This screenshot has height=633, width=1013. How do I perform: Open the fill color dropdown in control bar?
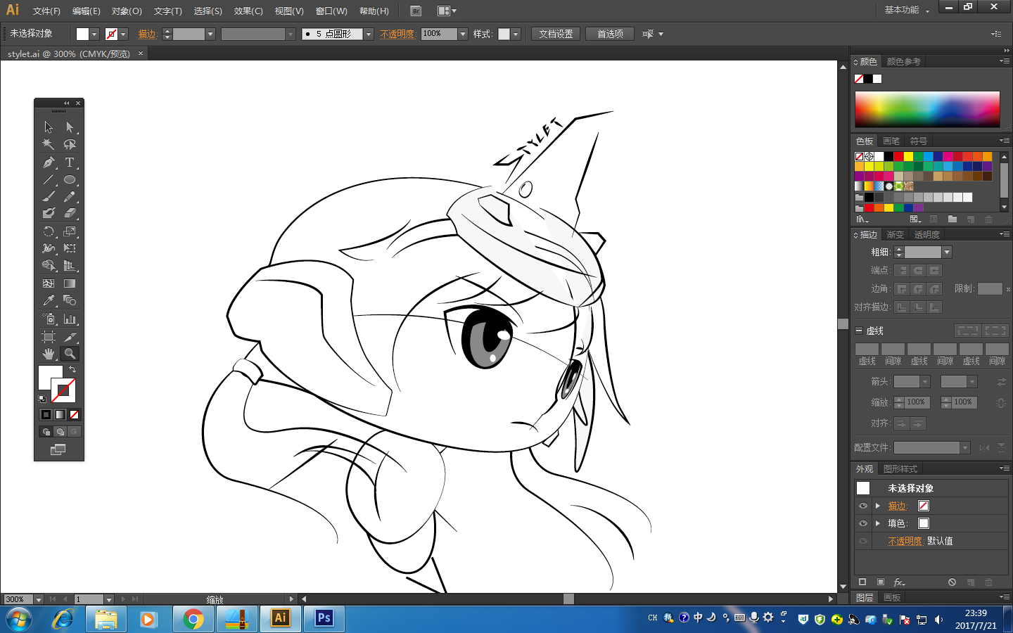94,34
